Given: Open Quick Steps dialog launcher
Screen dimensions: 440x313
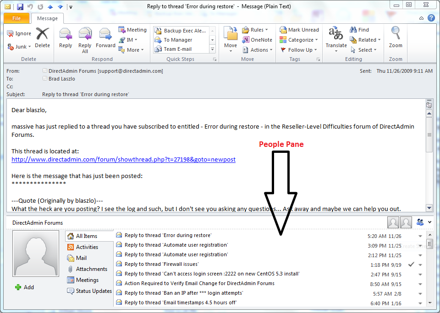Looking at the screenshot, I should (x=214, y=59).
